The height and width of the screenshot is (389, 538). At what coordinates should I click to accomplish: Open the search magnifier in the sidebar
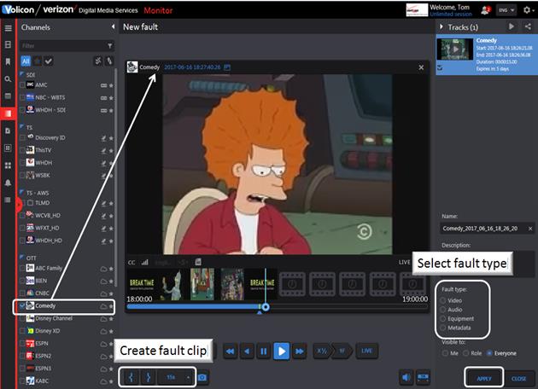pyautogui.click(x=8, y=79)
